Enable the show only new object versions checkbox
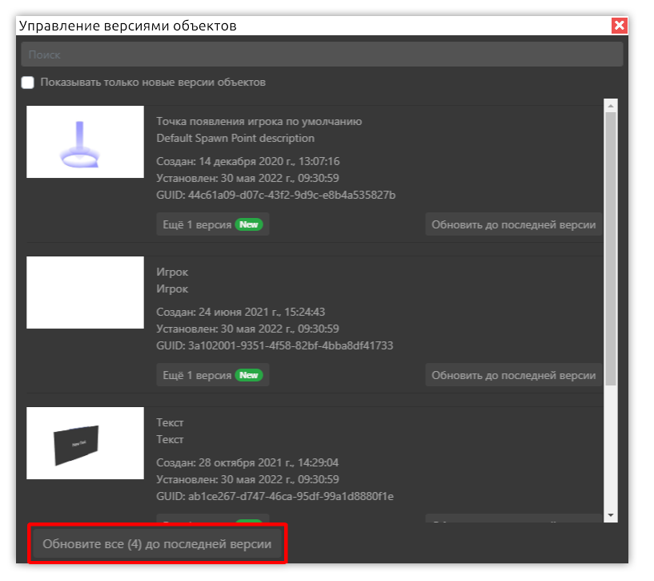The width and height of the screenshot is (654, 581). click(28, 83)
